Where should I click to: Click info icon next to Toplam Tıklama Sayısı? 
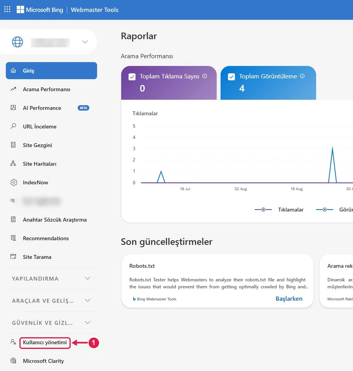pyautogui.click(x=205, y=76)
